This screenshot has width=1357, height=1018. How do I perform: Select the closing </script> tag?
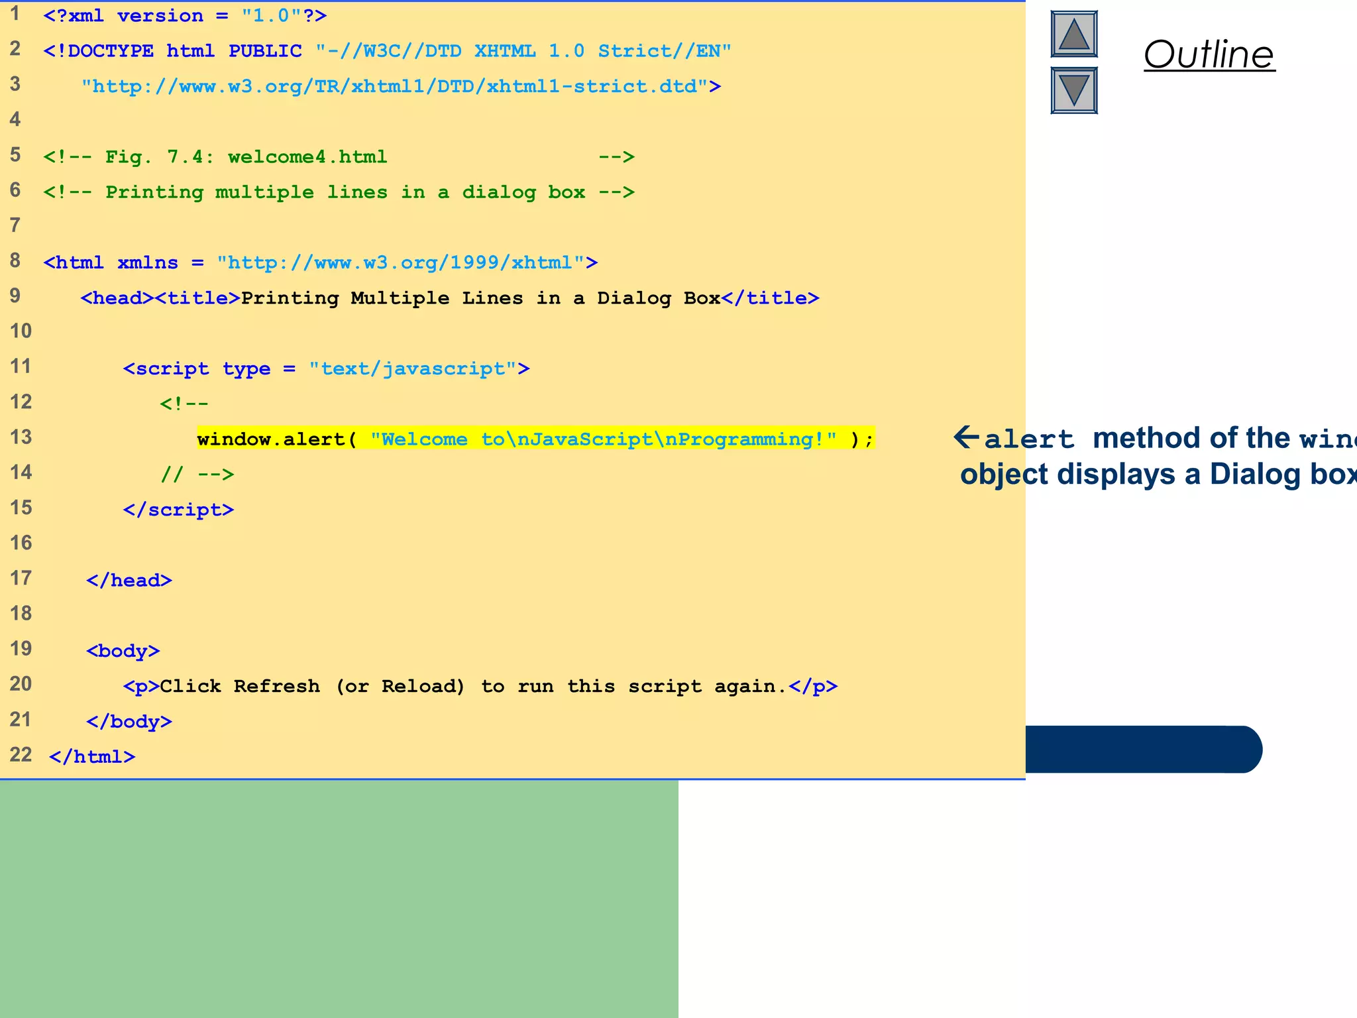click(178, 510)
